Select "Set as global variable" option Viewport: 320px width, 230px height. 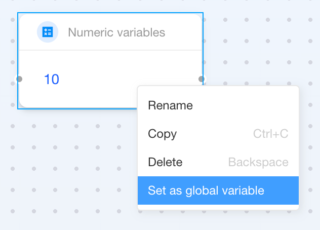[x=206, y=191]
